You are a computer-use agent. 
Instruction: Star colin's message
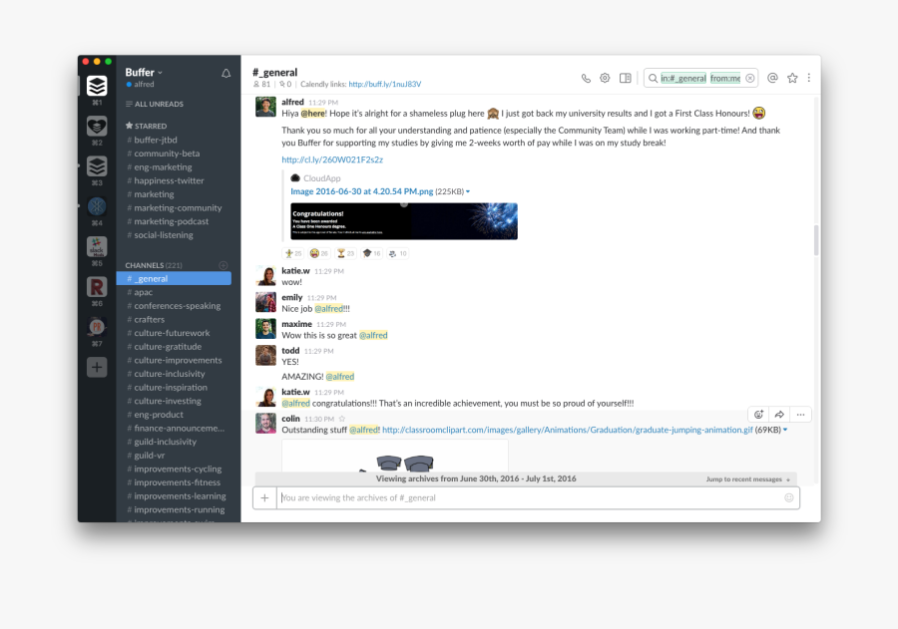[342, 419]
